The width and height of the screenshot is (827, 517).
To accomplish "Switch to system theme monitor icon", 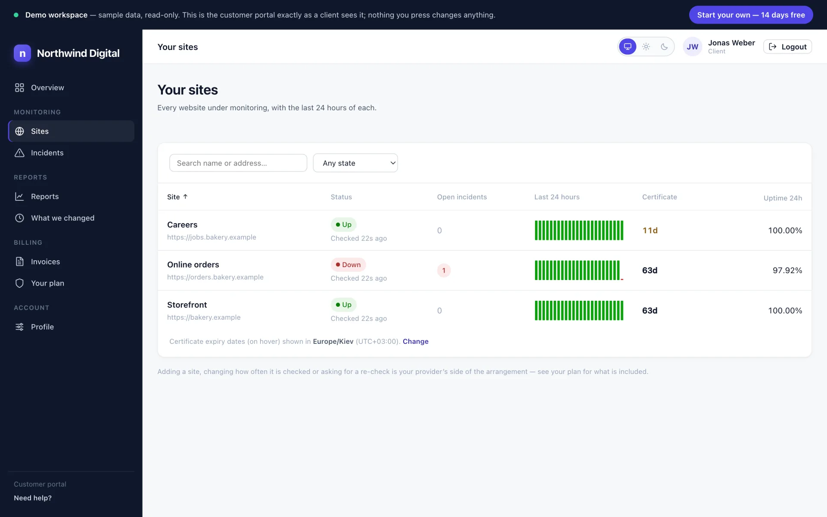I will click(x=628, y=47).
